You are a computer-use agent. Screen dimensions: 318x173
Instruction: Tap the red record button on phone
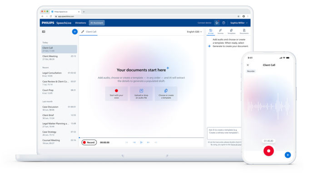point(268,151)
